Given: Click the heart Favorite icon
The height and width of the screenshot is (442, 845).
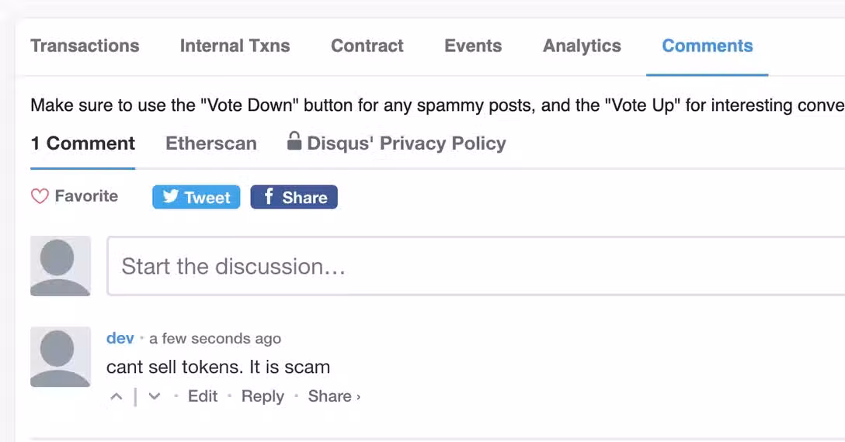Looking at the screenshot, I should 40,197.
